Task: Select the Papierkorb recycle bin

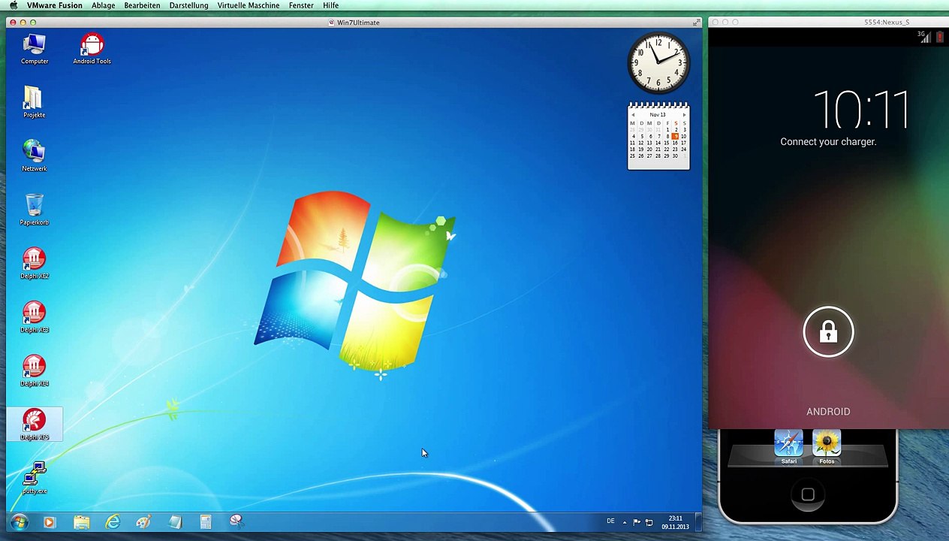Action: click(x=34, y=210)
